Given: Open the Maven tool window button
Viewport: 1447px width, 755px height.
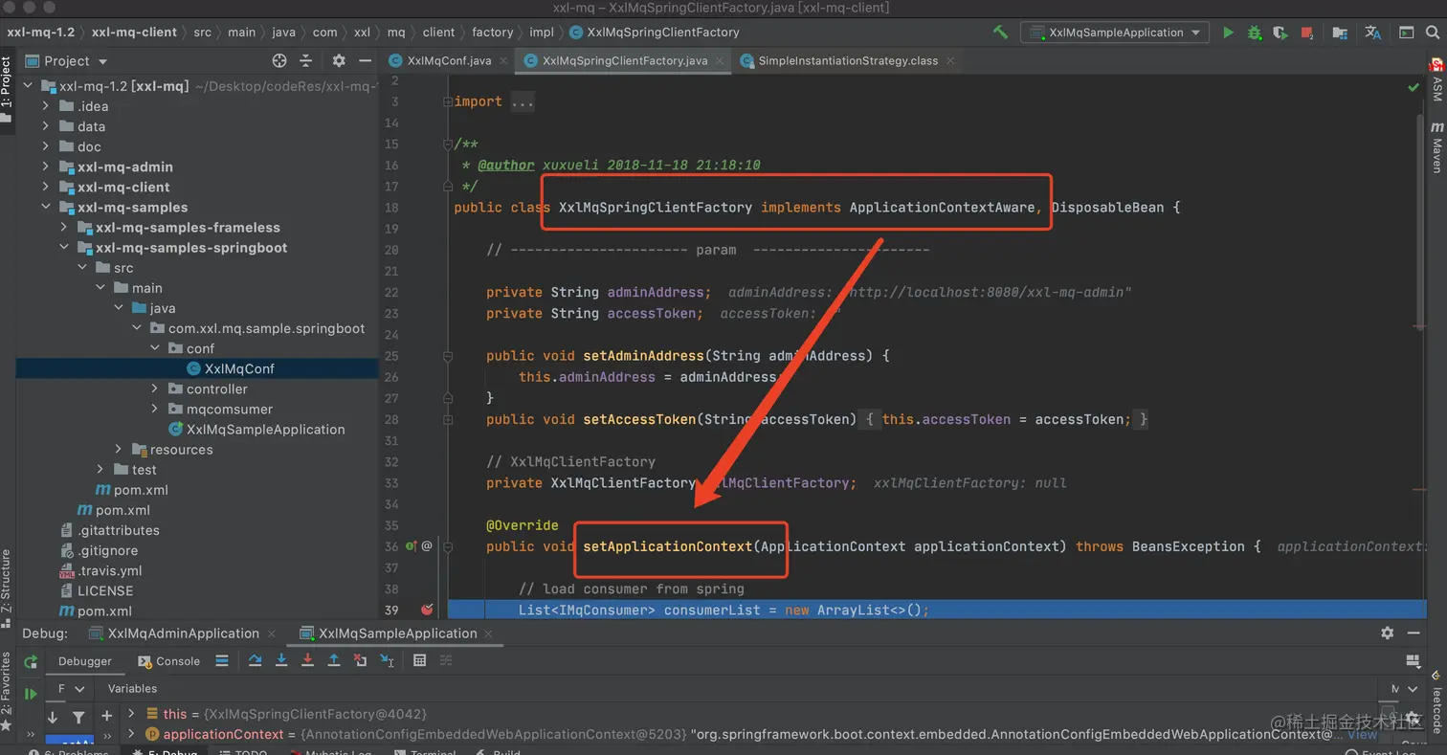Looking at the screenshot, I should [x=1436, y=147].
